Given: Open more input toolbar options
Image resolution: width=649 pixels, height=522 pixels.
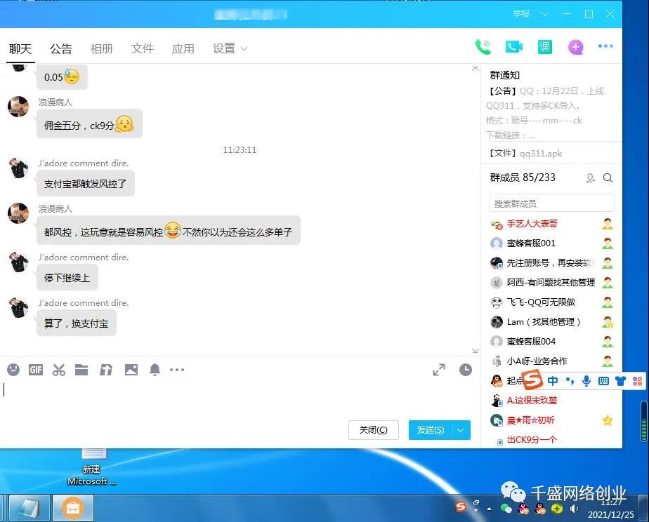Looking at the screenshot, I should pyautogui.click(x=177, y=370).
